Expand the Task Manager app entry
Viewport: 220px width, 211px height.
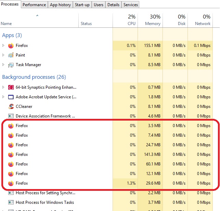point(3,65)
